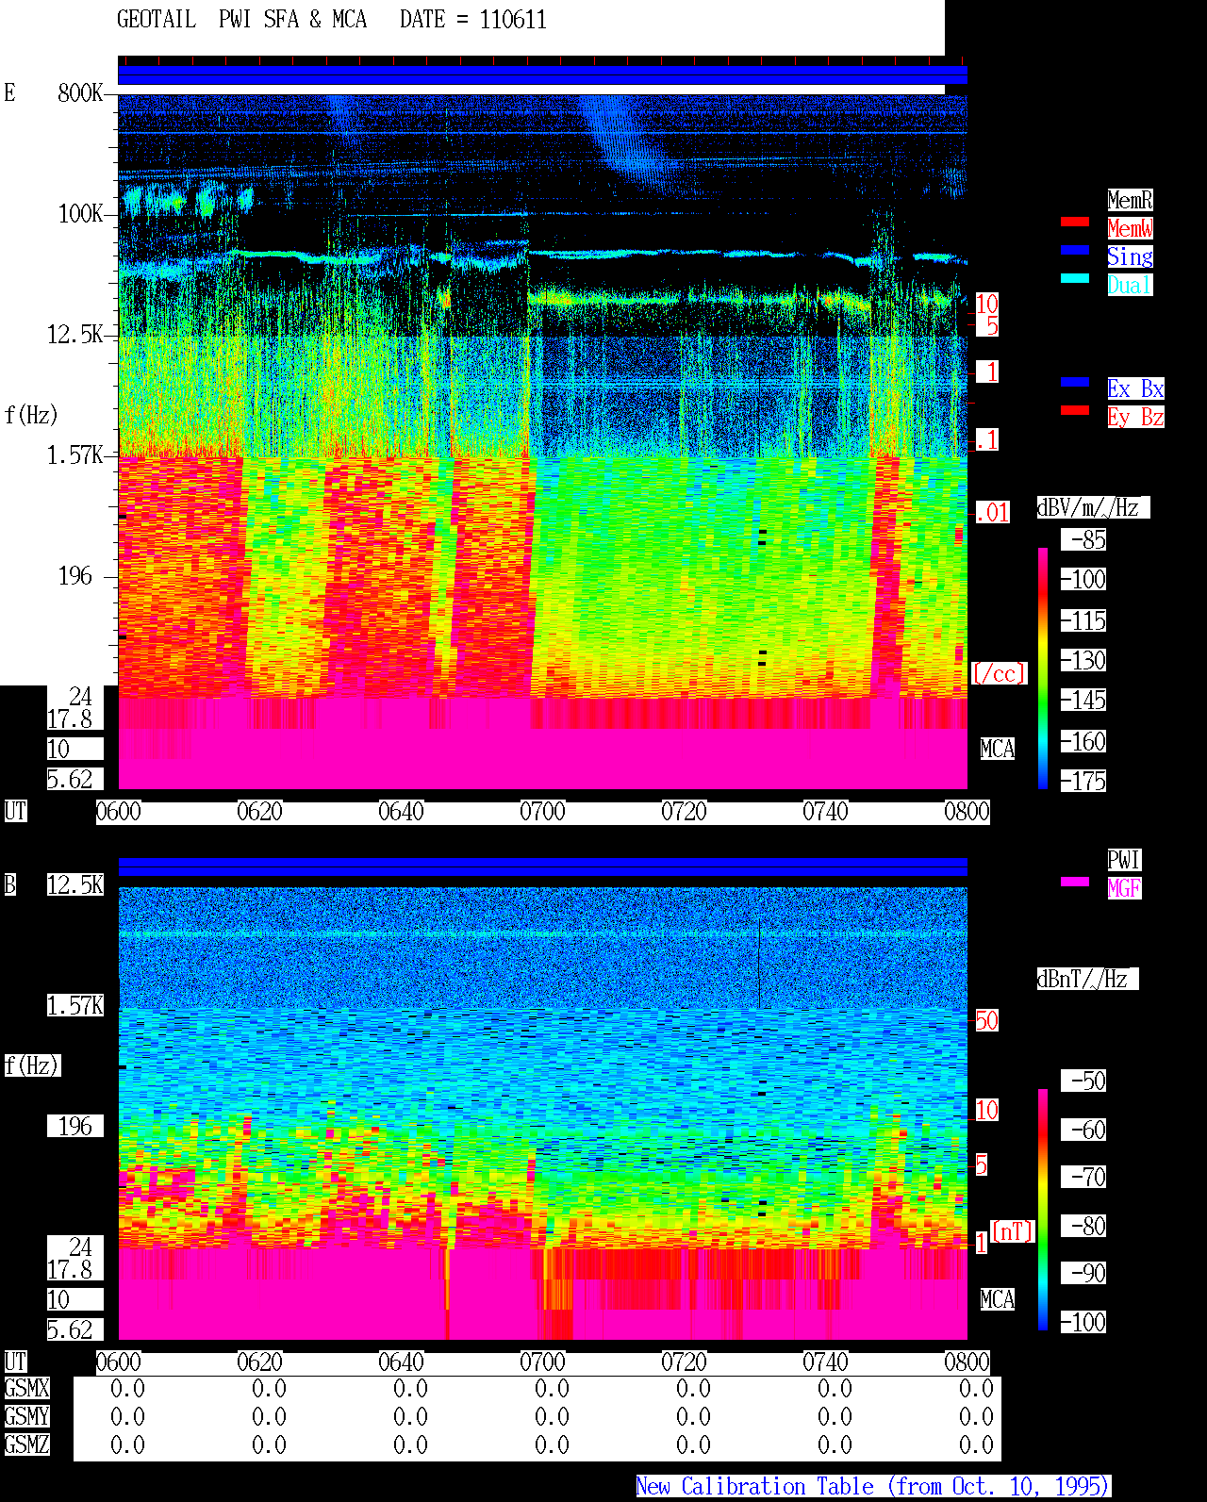Select the Sing legend label
This screenshot has height=1502, width=1207.
(x=1130, y=256)
